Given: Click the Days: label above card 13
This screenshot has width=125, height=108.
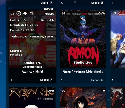Looking at the screenshot, I should pos(48,9).
